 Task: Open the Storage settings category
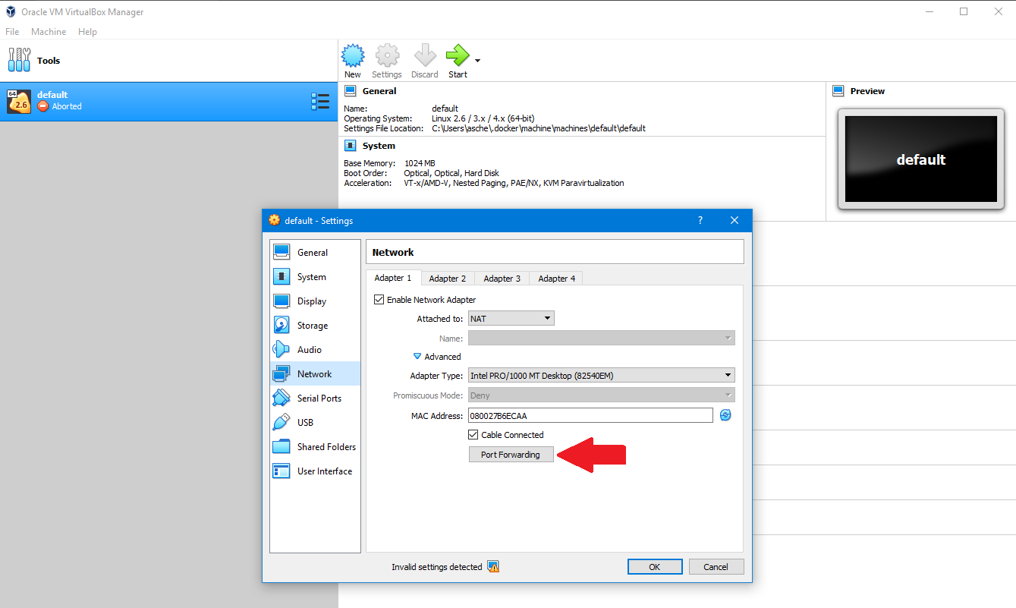(315, 326)
